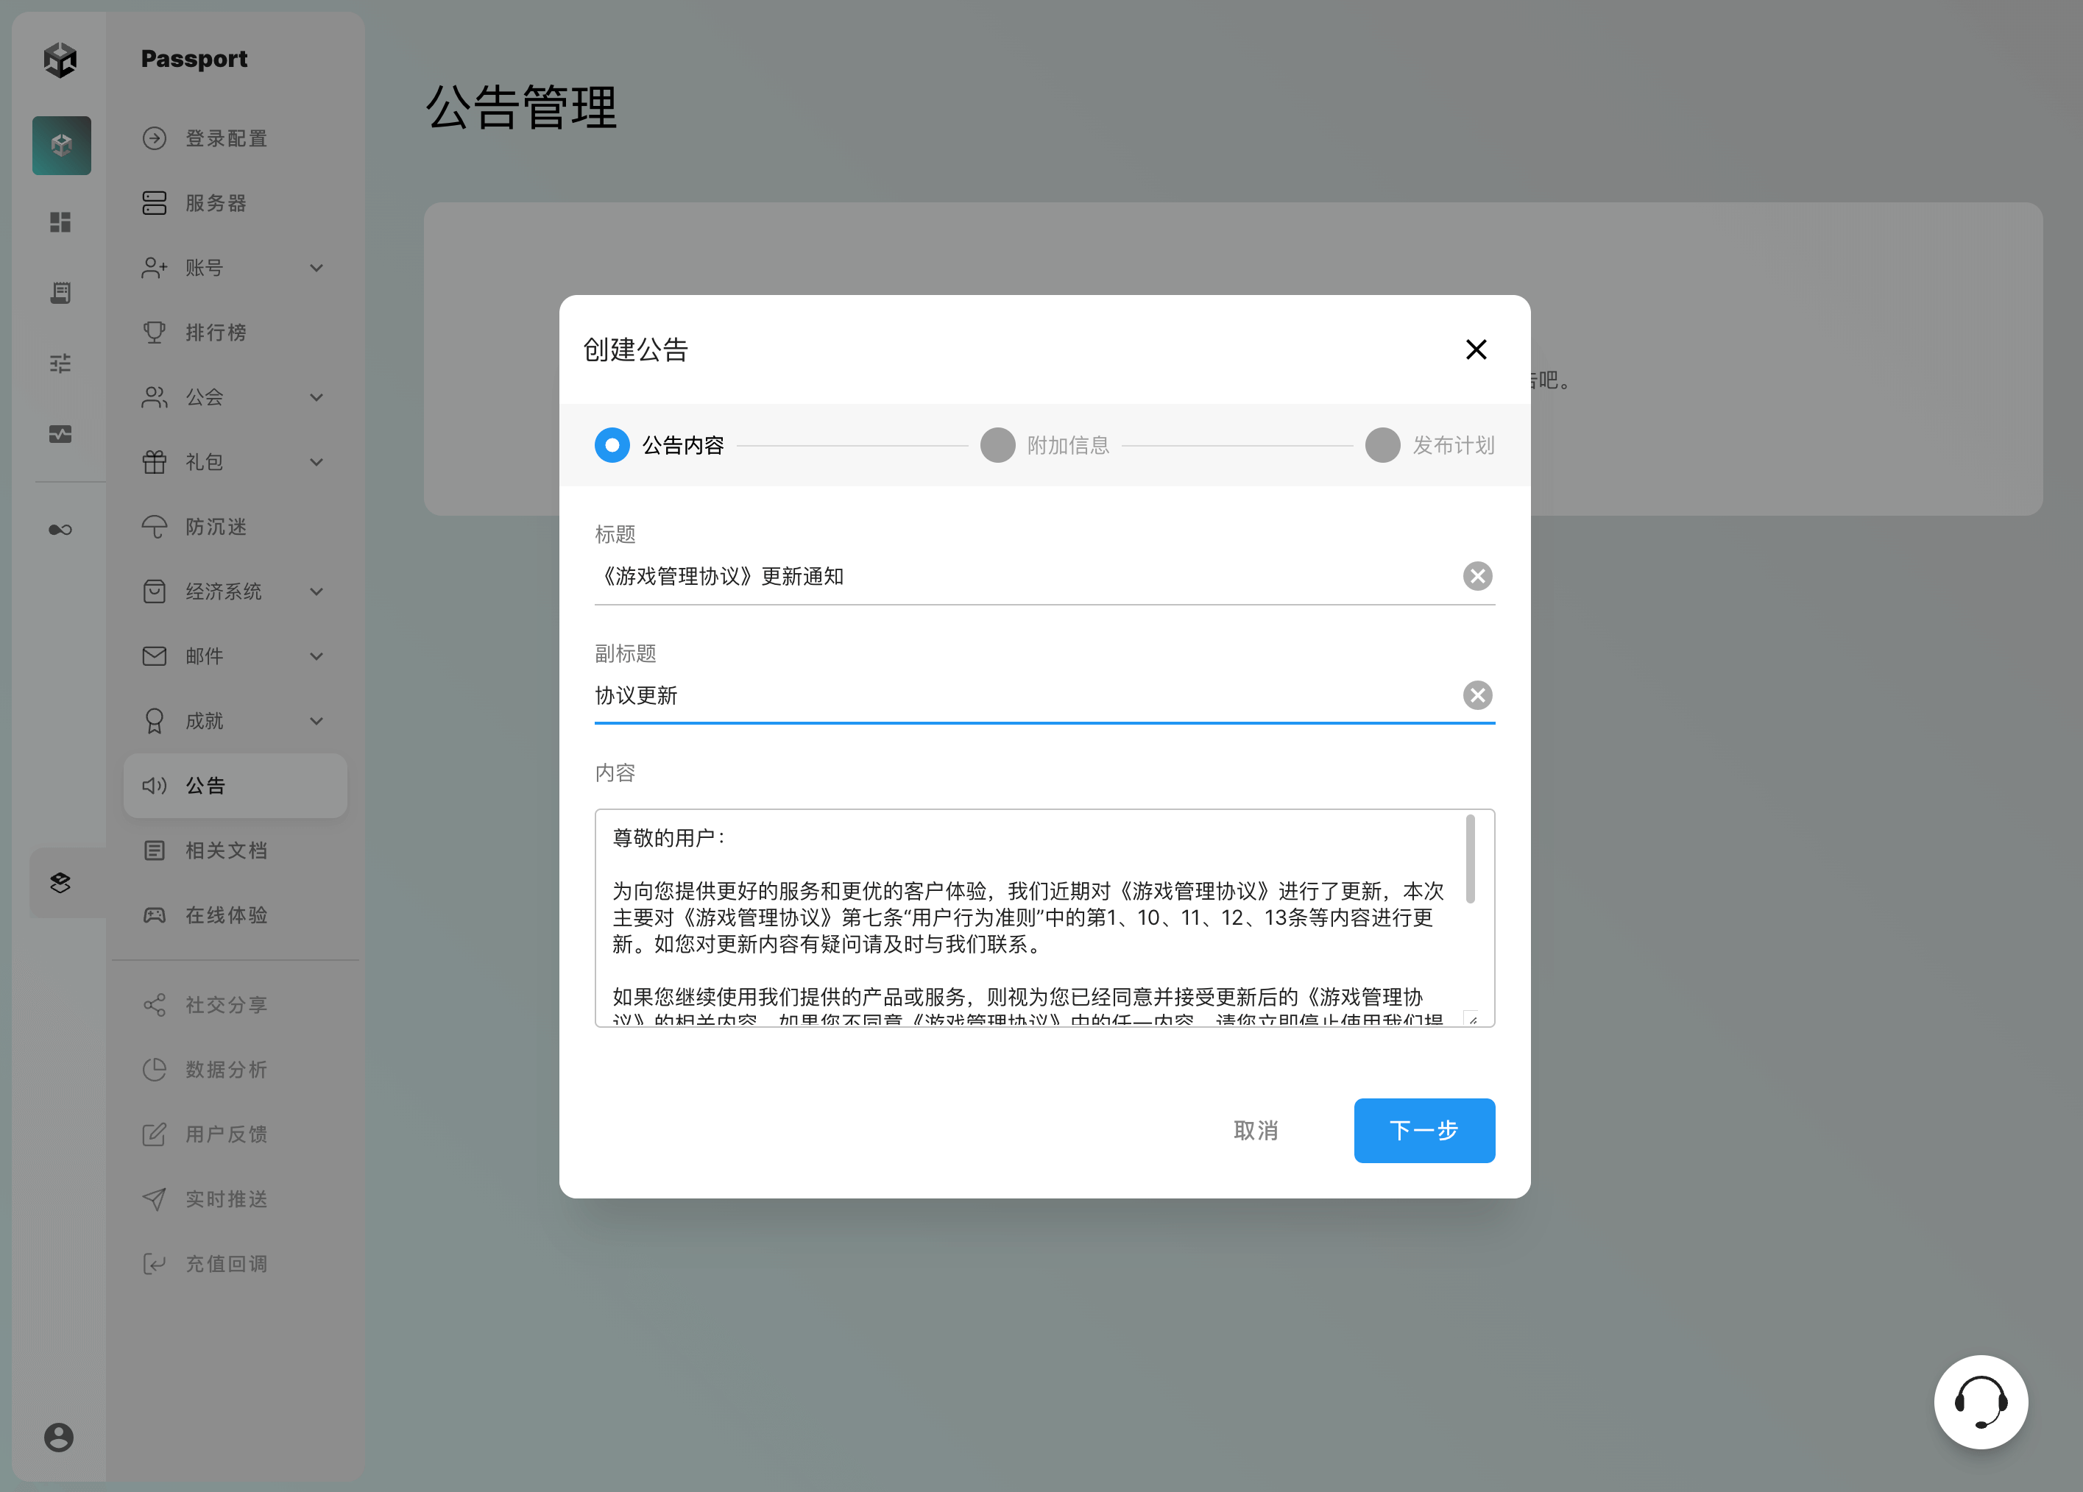Click the user account avatar icon
Screen dimensions: 2083x1492
tap(59, 1437)
